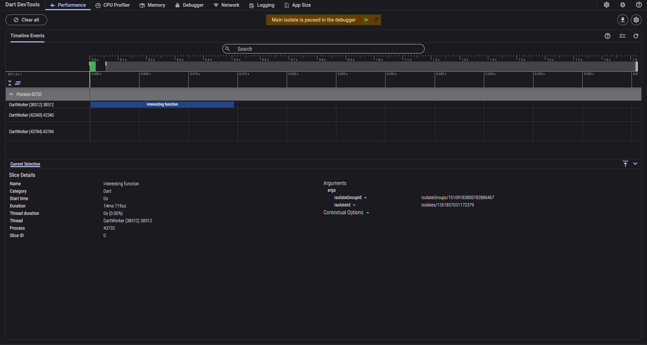
Task: Open timeline track filter options icon
Action: pyautogui.click(x=622, y=36)
